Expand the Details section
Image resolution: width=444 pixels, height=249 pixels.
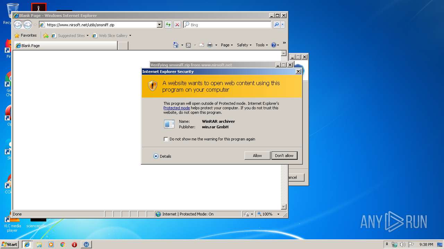(162, 156)
